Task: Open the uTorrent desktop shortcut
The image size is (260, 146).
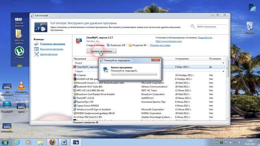Action: (x=19, y=53)
